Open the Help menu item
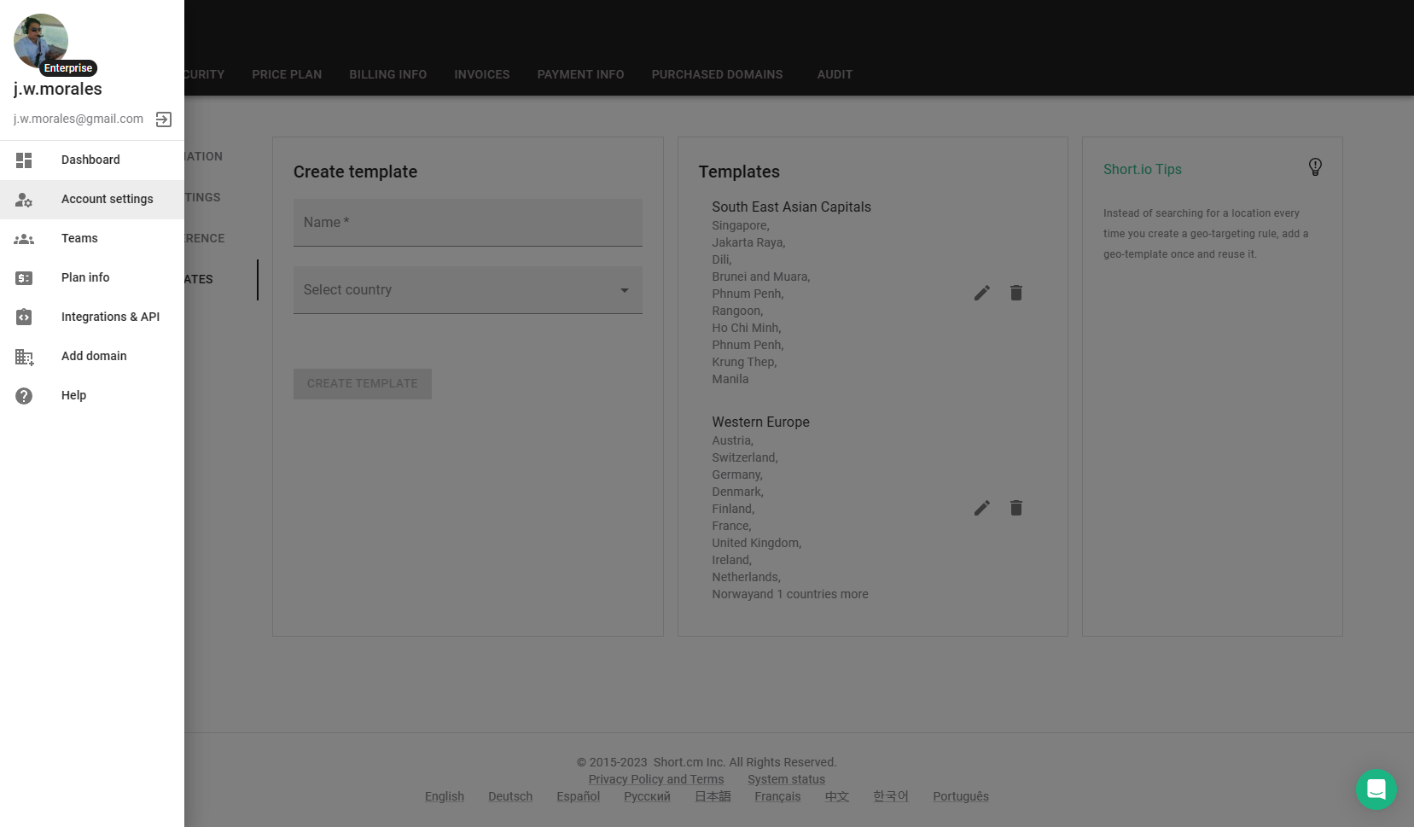1414x827 pixels. 92,395
